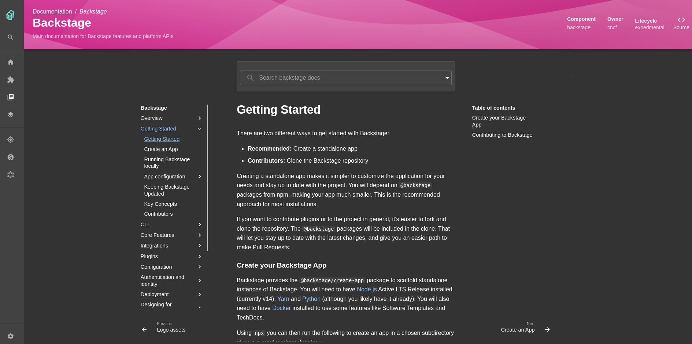The height and width of the screenshot is (344, 692).
Task: Click the Backstage logo in the sidebar
Action: [x=10, y=15]
